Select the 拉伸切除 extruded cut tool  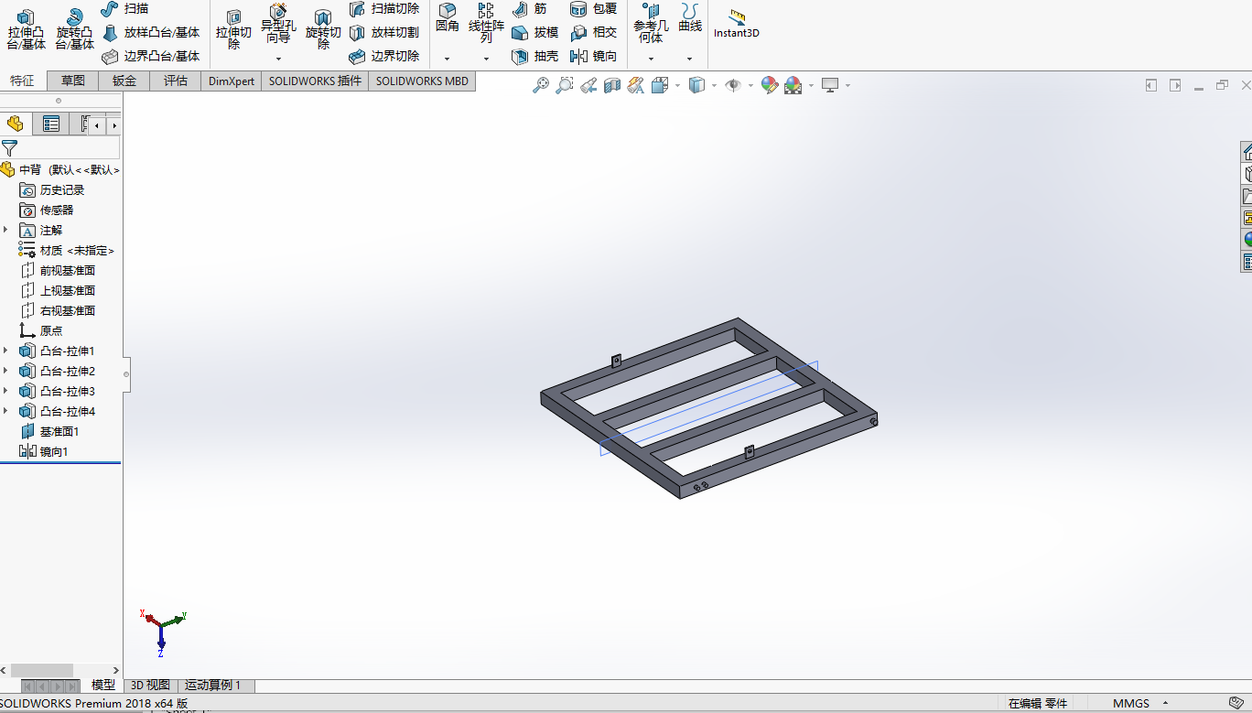click(233, 30)
